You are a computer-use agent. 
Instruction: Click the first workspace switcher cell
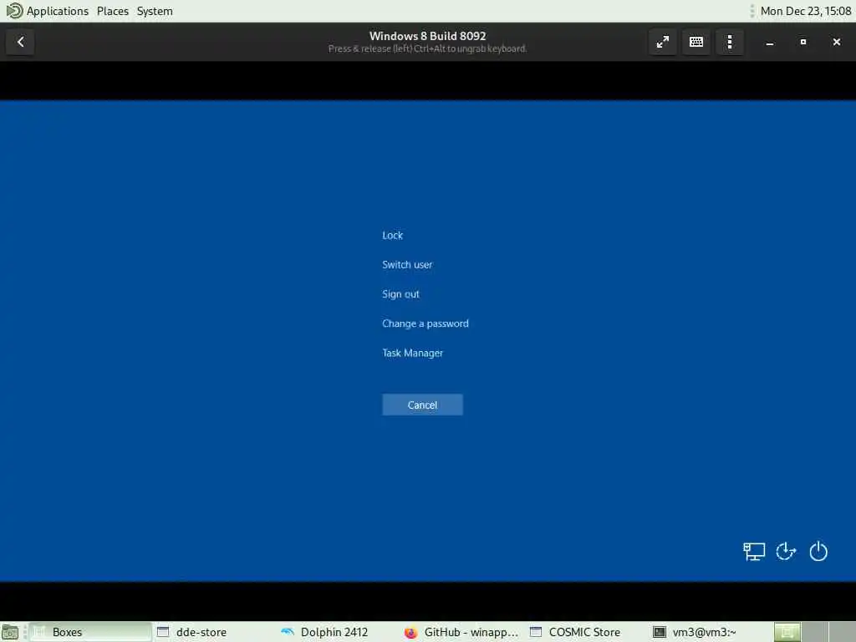tap(787, 632)
